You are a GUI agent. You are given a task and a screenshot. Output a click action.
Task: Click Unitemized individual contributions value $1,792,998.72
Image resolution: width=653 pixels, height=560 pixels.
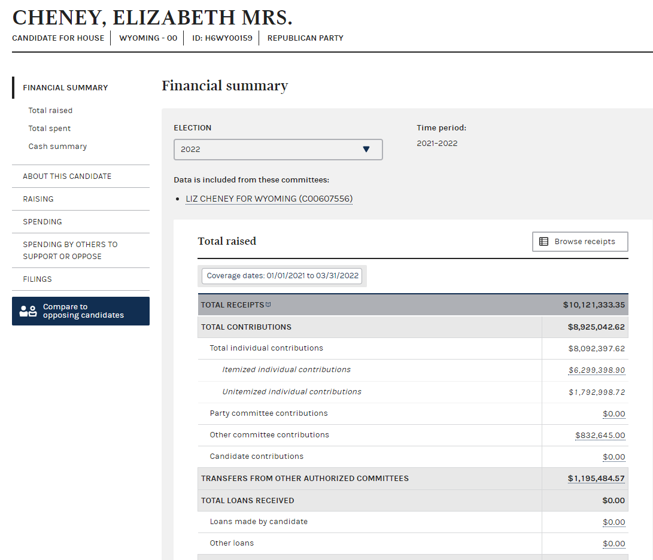point(597,392)
